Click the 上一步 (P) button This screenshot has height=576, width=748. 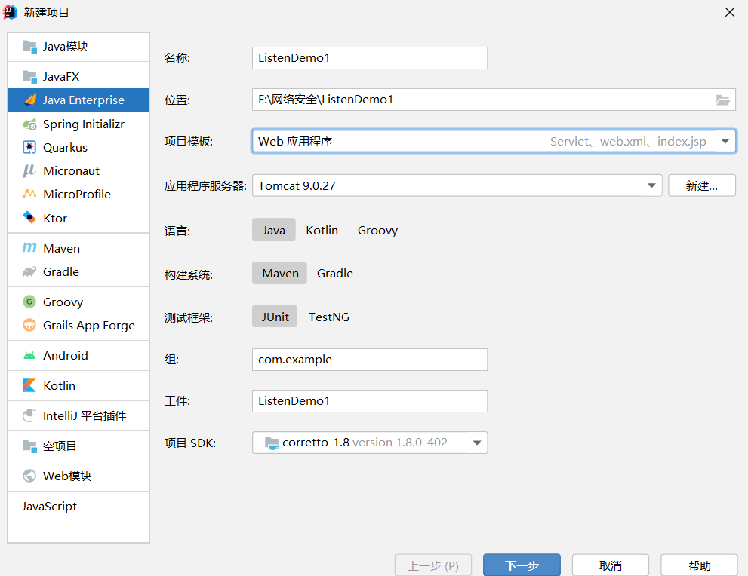tap(433, 565)
